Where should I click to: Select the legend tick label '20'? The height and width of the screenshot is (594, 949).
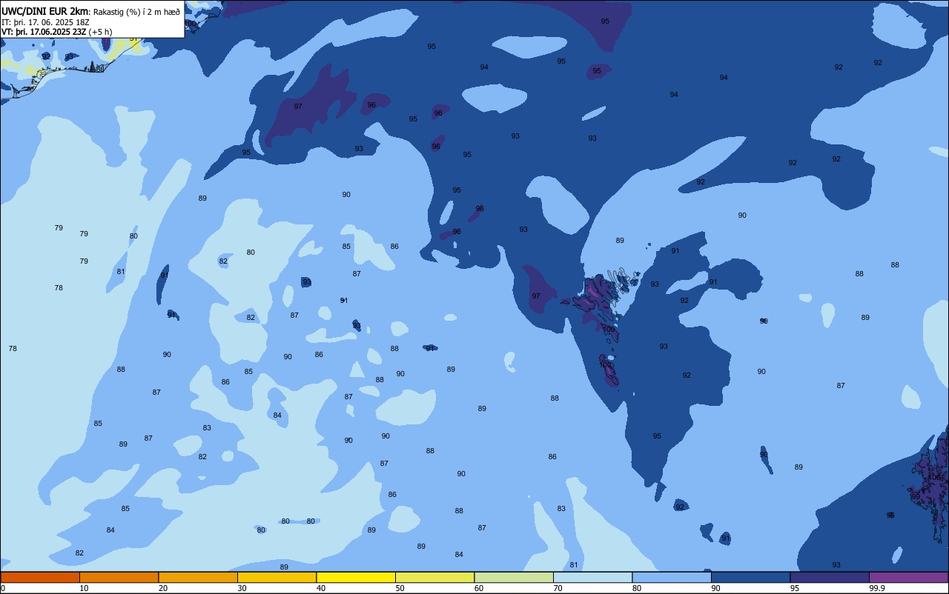click(x=163, y=588)
